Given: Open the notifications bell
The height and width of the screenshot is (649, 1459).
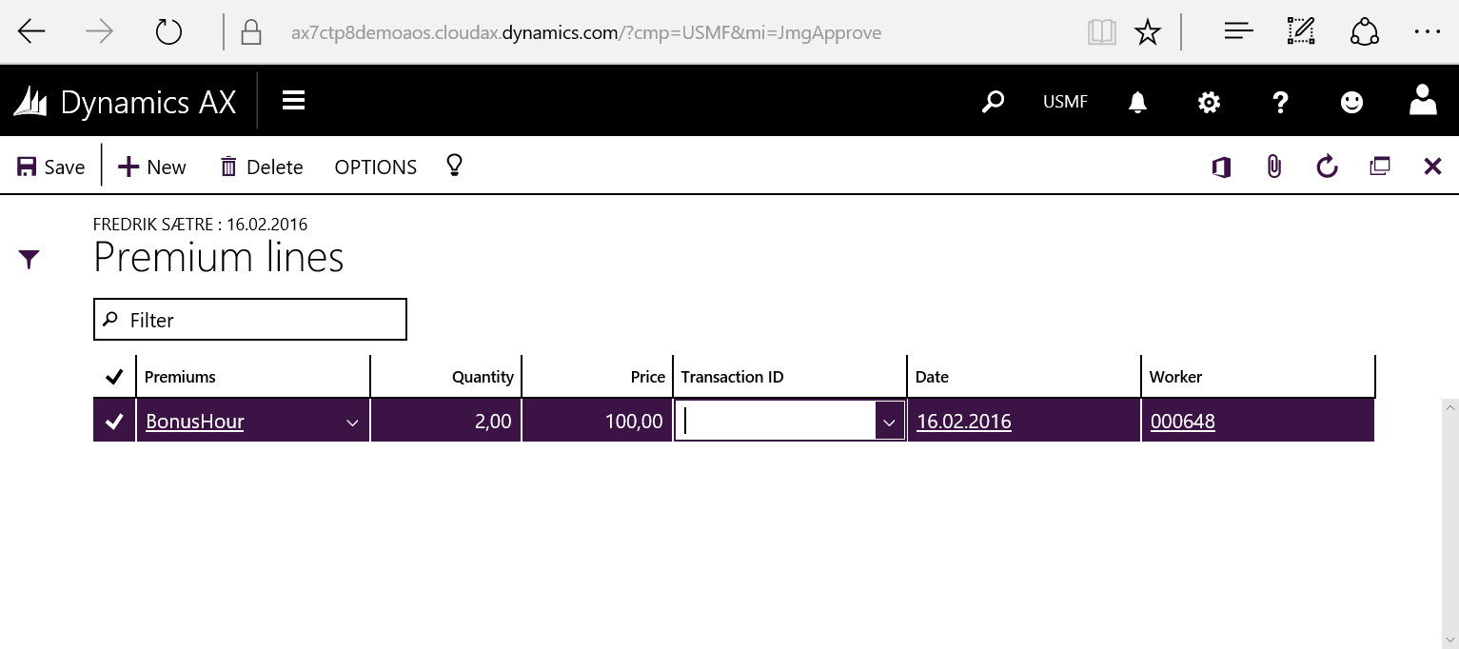Looking at the screenshot, I should [1137, 102].
